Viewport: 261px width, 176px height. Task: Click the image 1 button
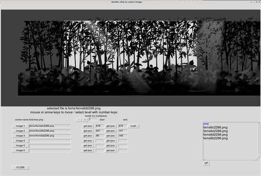20,126
